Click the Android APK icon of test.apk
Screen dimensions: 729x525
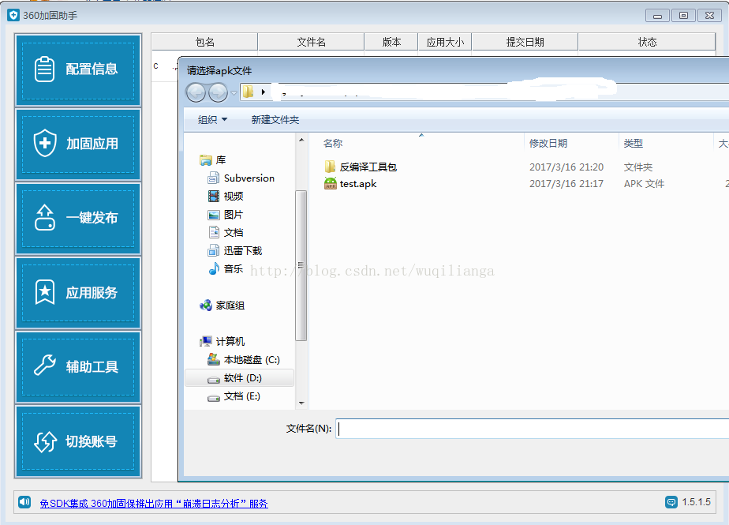[330, 183]
